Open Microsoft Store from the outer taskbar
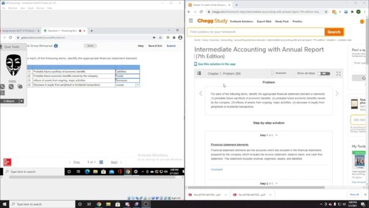This screenshot has height=208, width=369. [x=118, y=204]
